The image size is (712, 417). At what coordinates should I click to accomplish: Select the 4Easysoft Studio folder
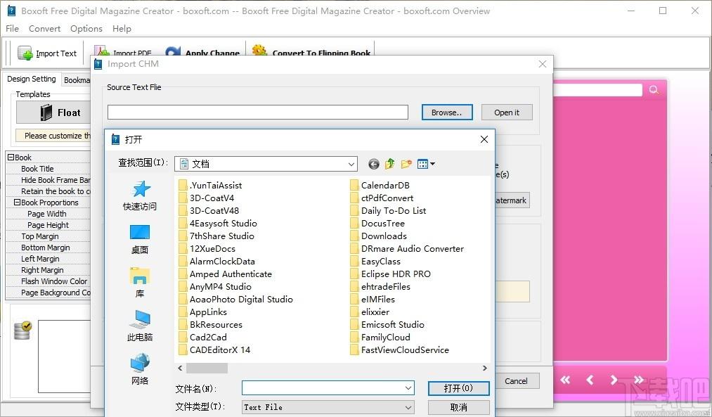click(x=218, y=224)
